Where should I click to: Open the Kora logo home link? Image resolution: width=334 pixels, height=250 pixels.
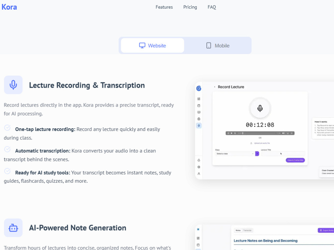tap(9, 7)
